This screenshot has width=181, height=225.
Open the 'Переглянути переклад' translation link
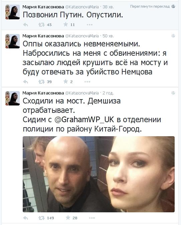tap(150, 6)
